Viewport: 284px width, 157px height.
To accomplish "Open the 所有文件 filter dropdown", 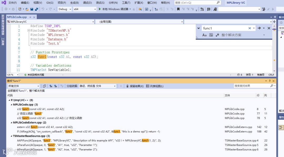I will [x=23, y=86].
